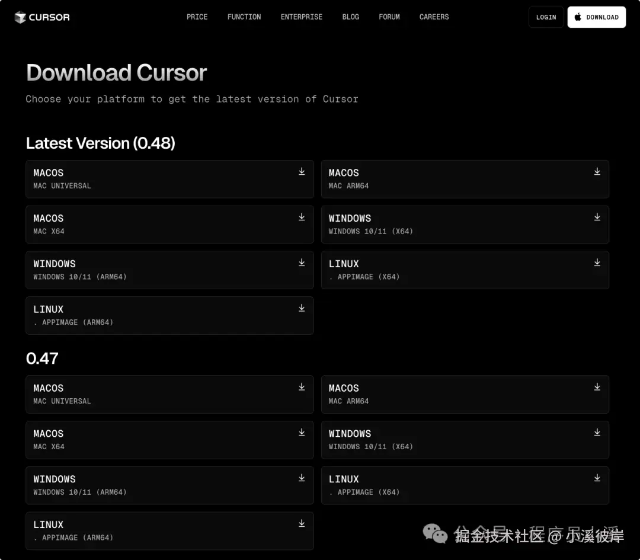The height and width of the screenshot is (560, 640).
Task: Select WINDOWS 10/11 (X64) text in 0.47
Action: pyautogui.click(x=370, y=447)
